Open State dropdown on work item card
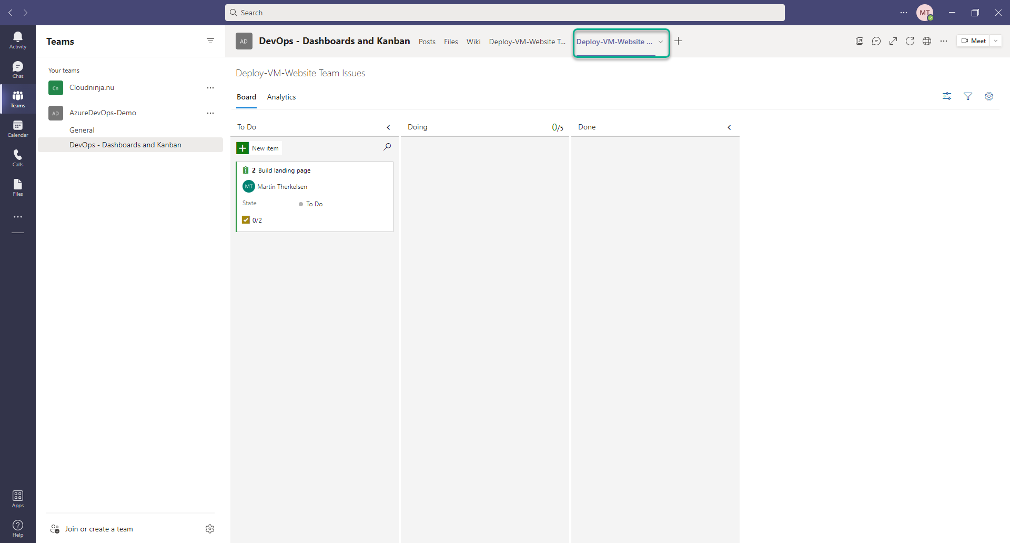The image size is (1010, 543). [311, 204]
